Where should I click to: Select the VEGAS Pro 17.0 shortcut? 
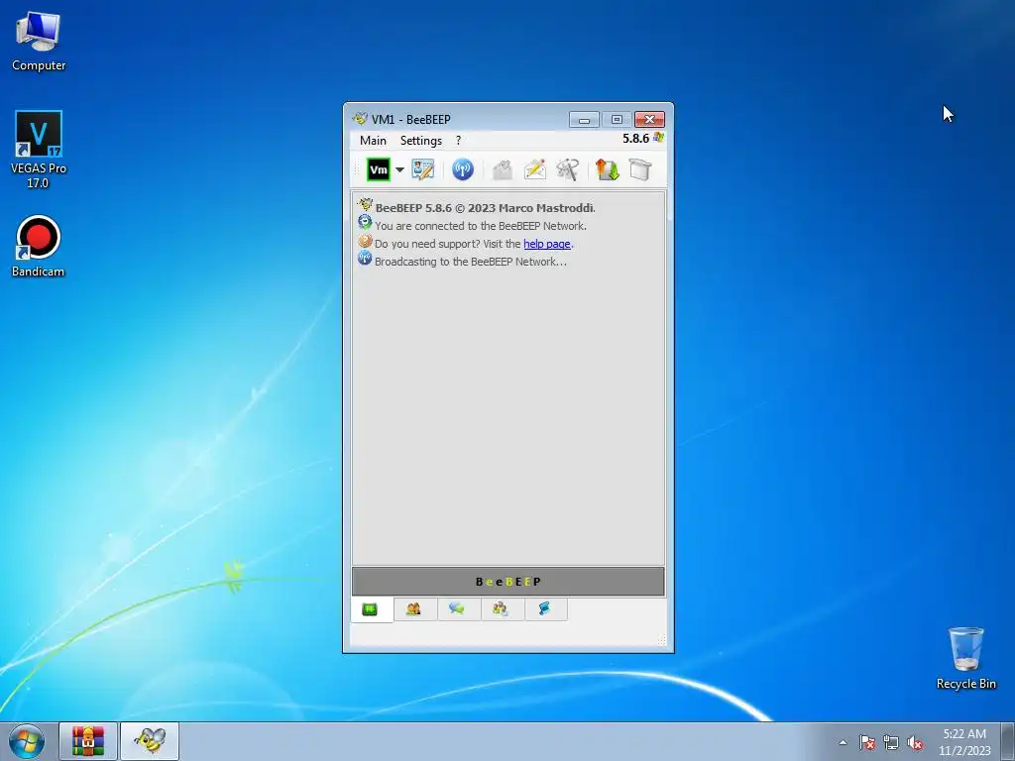(39, 150)
